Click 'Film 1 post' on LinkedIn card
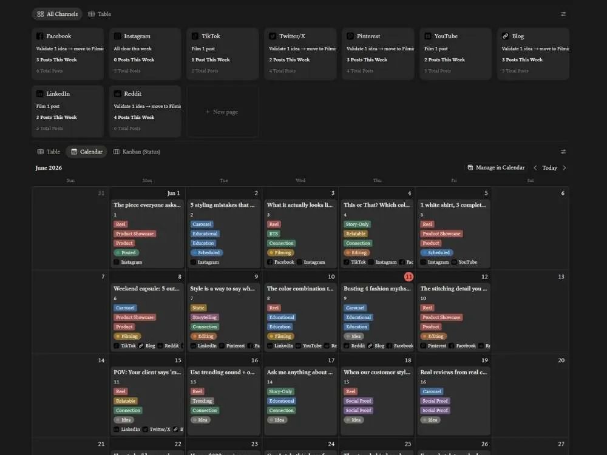The image size is (607, 455). point(47,106)
